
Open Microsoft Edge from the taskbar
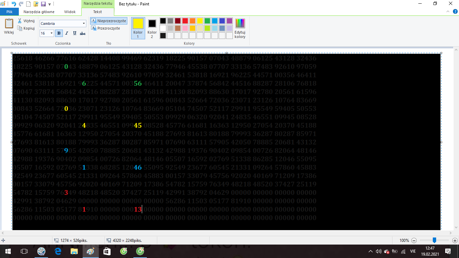point(58,251)
